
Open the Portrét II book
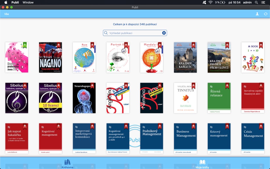click(118, 57)
